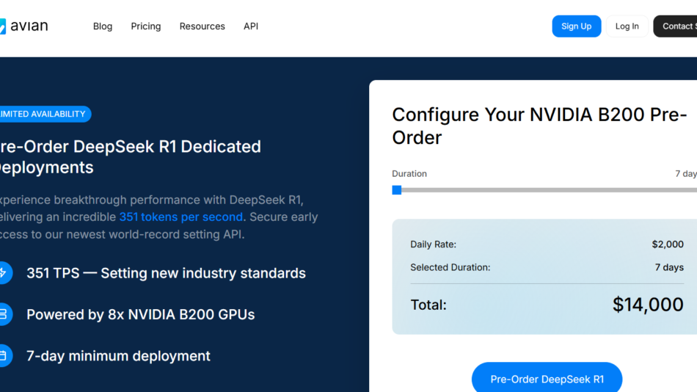Screen dimensions: 697x392
Task: Click the highlighted 351 tokens per second text
Action: click(x=180, y=217)
